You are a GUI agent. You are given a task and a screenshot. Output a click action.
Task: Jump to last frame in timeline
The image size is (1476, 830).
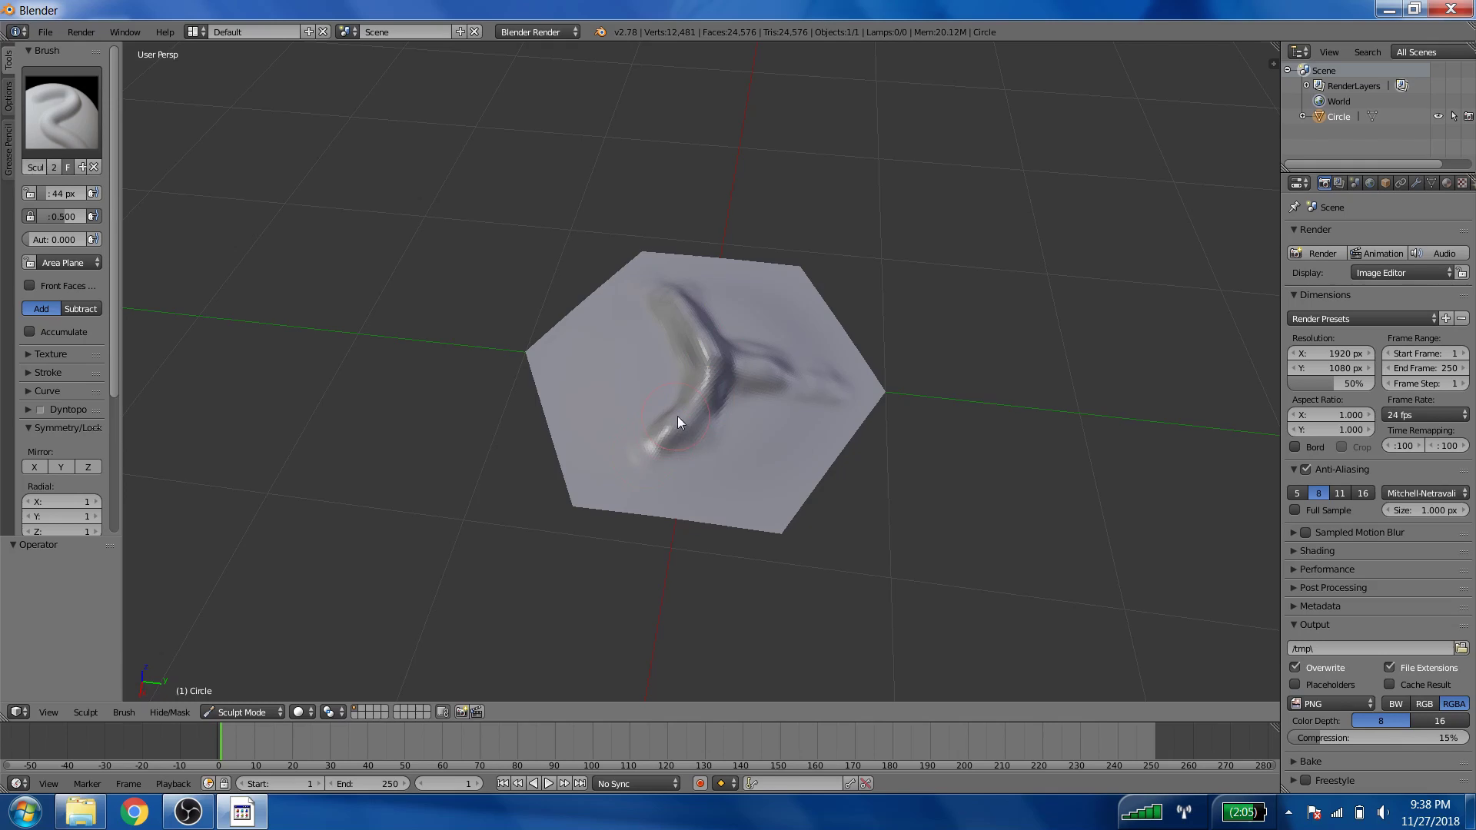point(580,783)
